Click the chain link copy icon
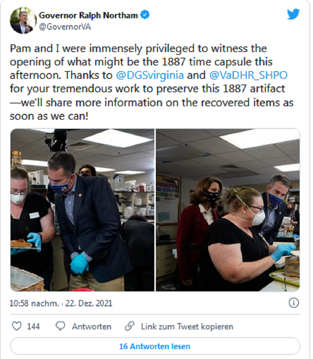This screenshot has width=313, height=359. [130, 326]
